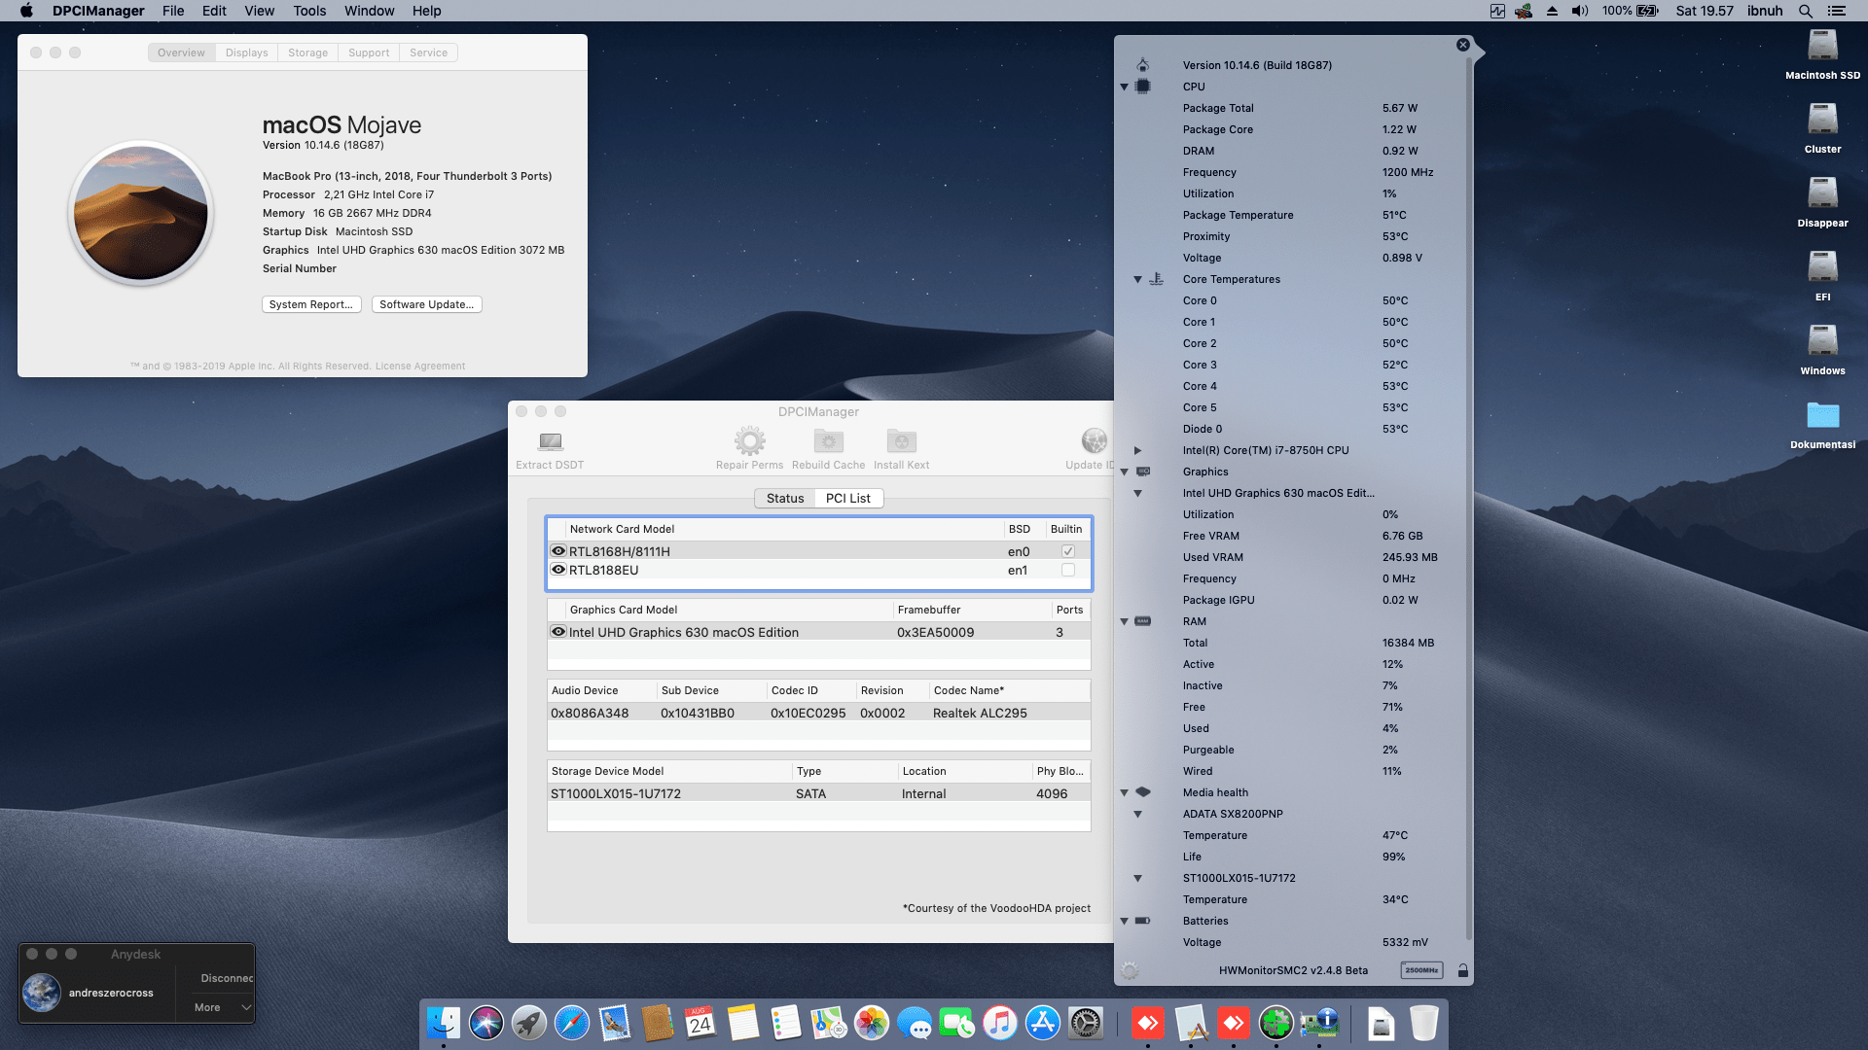
Task: Open Safari from the Dock
Action: (572, 1023)
